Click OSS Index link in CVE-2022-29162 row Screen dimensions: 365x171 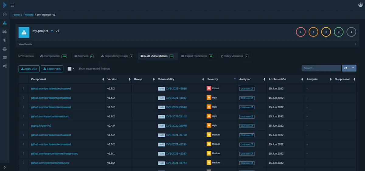(x=247, y=117)
